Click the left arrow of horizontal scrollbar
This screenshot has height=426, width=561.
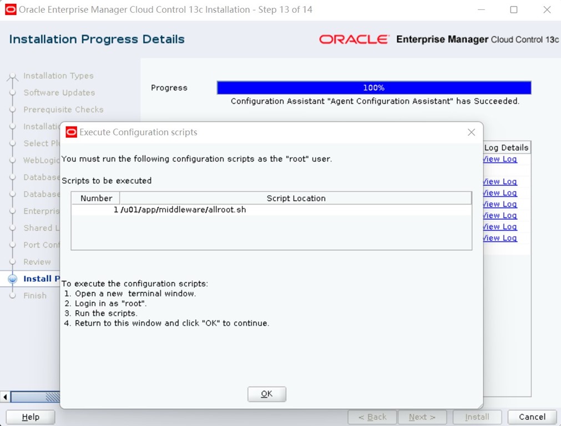pyautogui.click(x=5, y=397)
